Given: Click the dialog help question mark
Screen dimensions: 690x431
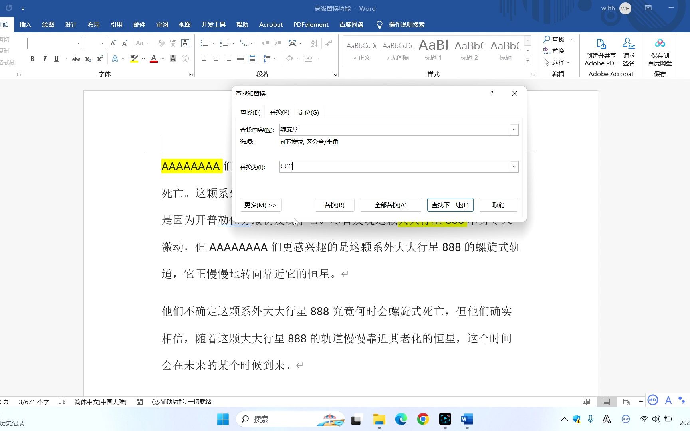Looking at the screenshot, I should click(x=492, y=93).
